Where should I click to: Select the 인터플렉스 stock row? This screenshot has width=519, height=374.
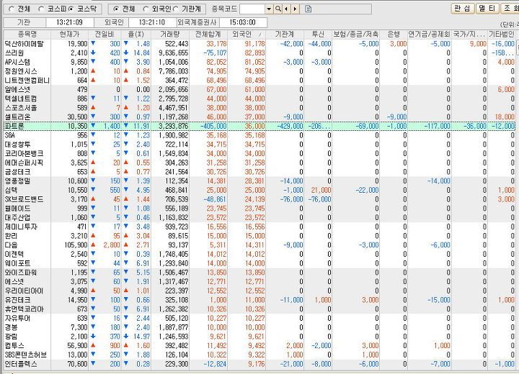click(x=259, y=364)
